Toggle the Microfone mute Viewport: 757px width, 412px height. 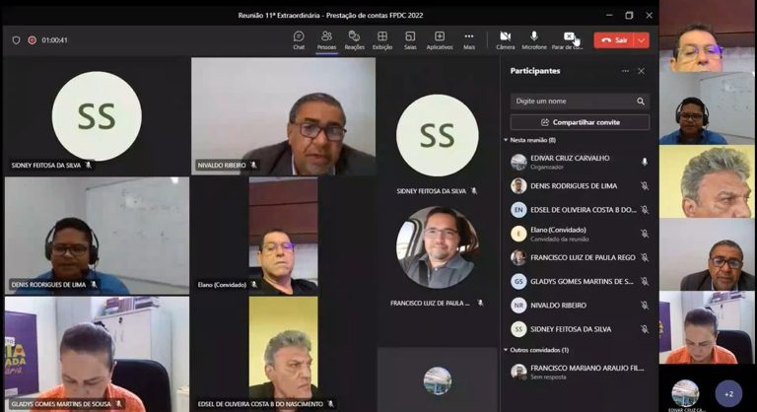pos(534,40)
